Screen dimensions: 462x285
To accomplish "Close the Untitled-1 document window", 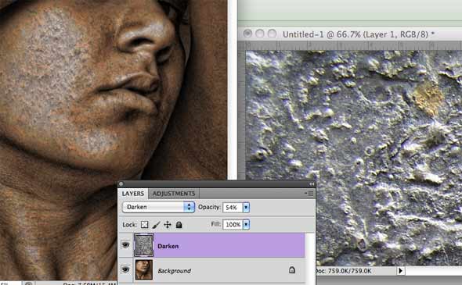I will coord(247,34).
